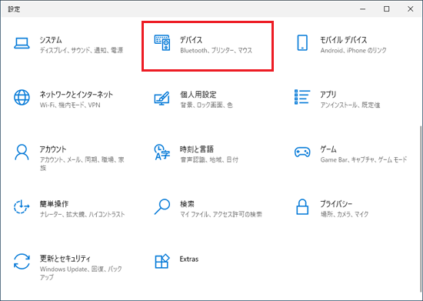Screen dimensions: 423x301
Task: Select the モバイル デバイス heading
Action: click(x=344, y=40)
